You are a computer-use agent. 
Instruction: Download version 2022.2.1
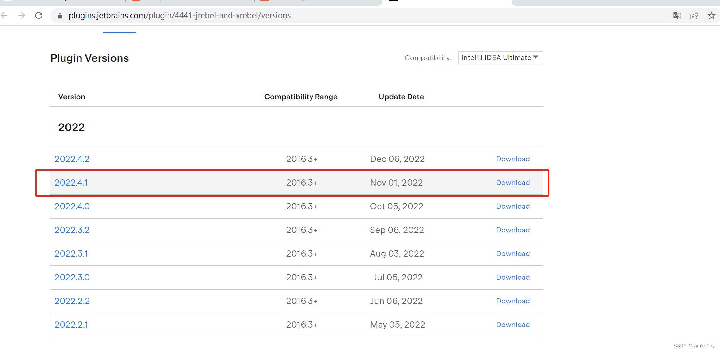[x=513, y=325]
